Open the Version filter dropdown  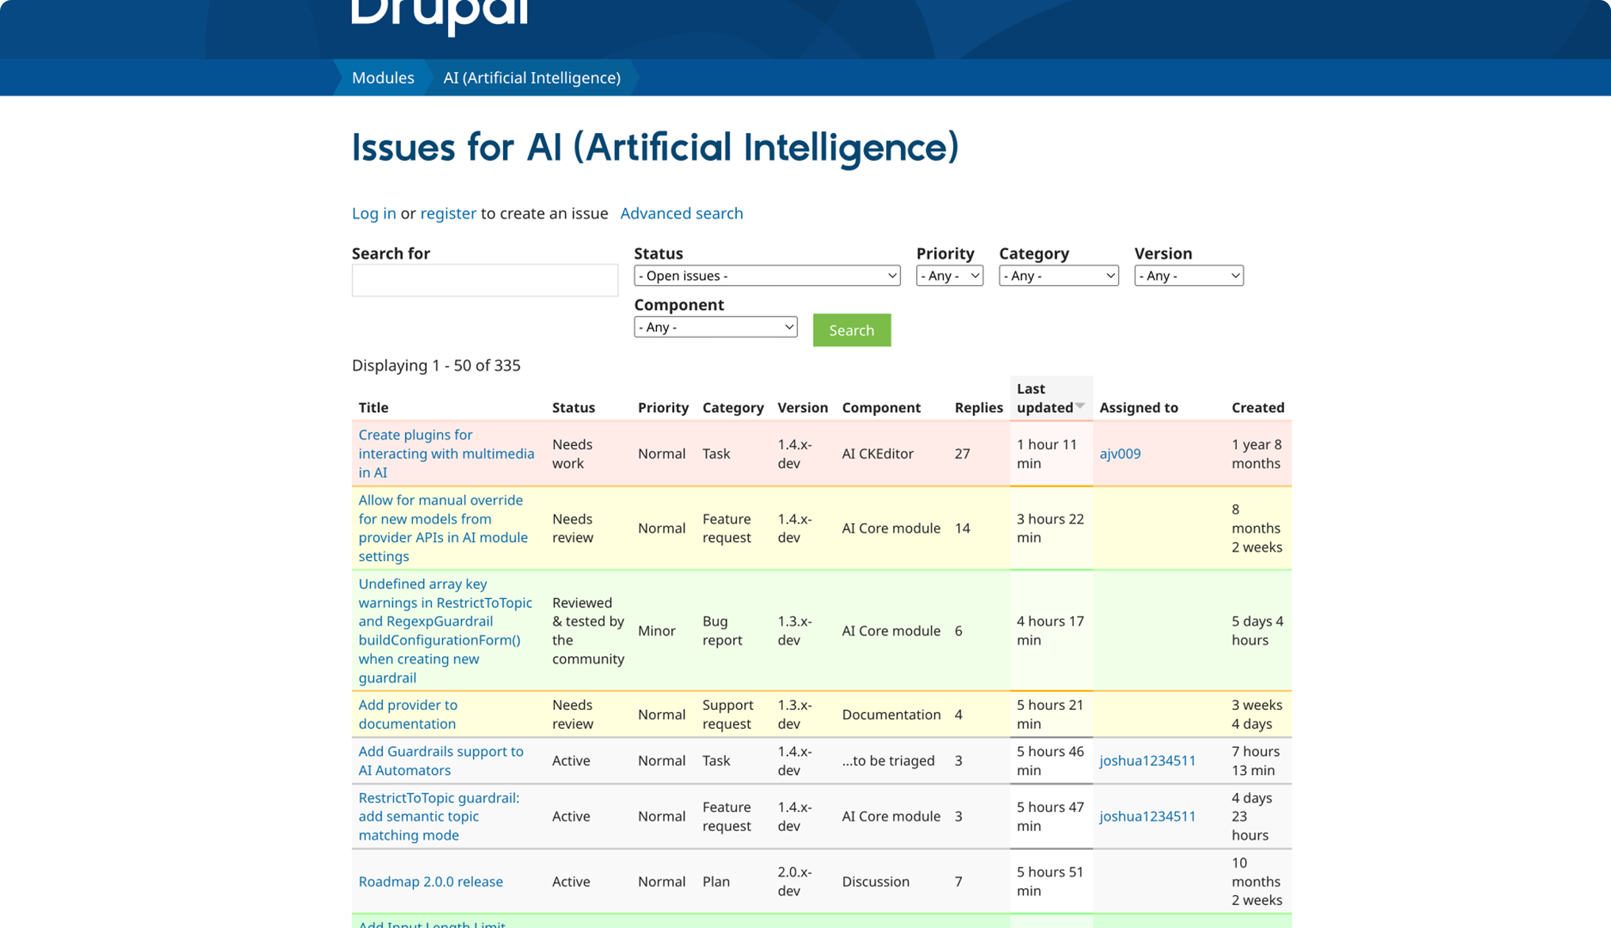(1189, 275)
